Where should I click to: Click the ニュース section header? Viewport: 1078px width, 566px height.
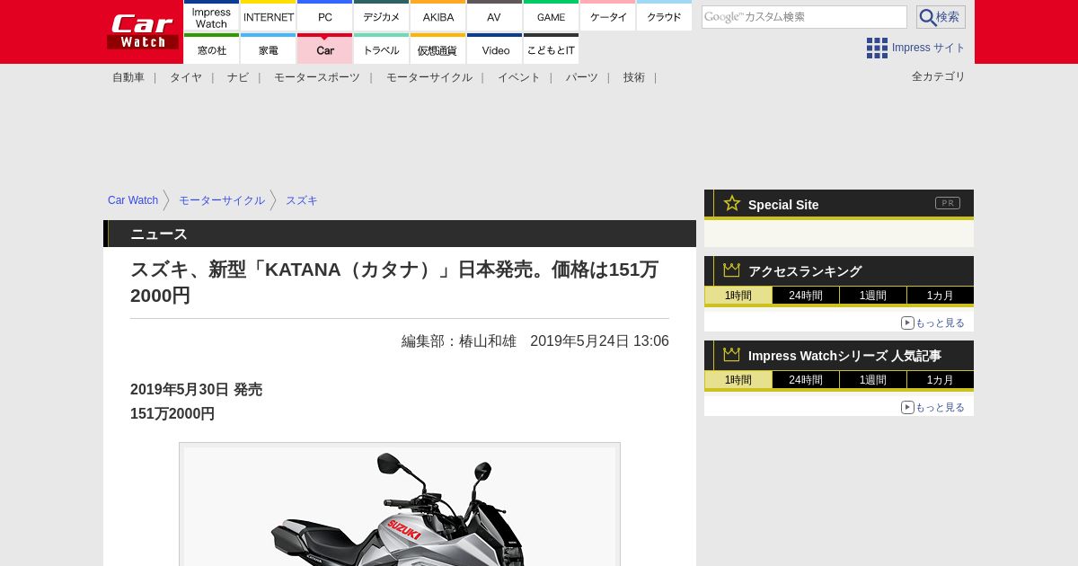coord(400,234)
